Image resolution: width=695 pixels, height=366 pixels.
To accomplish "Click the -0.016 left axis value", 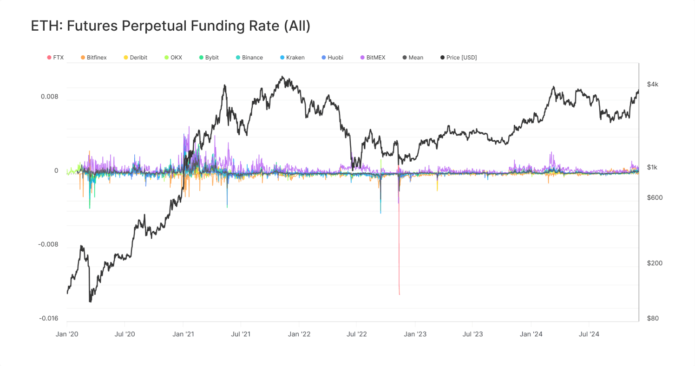I will pyautogui.click(x=48, y=318).
